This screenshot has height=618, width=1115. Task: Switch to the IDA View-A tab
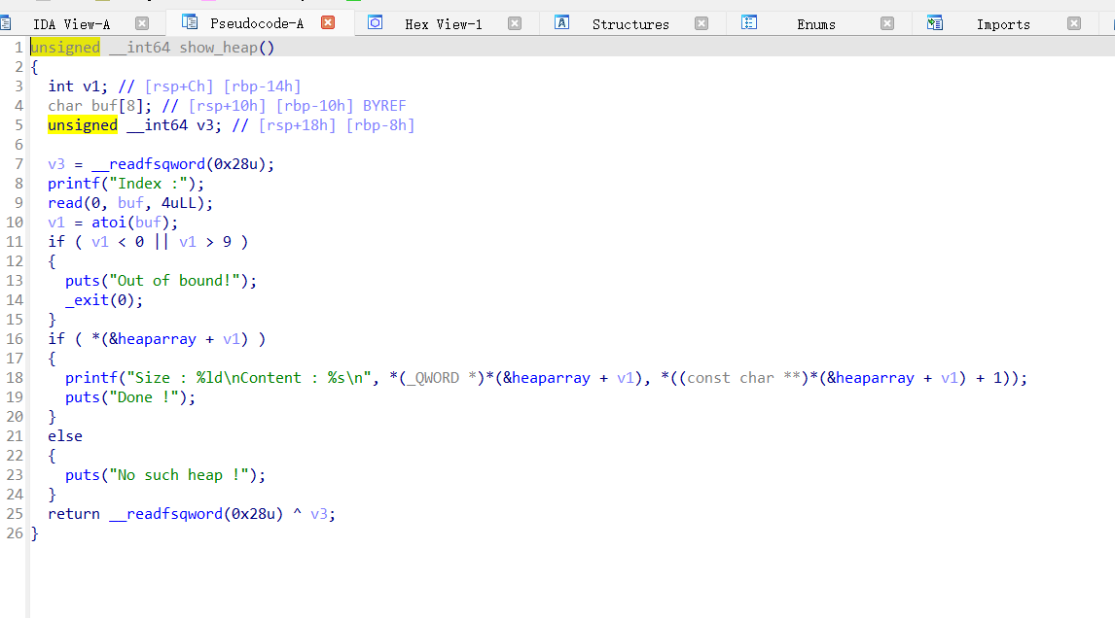(x=72, y=24)
